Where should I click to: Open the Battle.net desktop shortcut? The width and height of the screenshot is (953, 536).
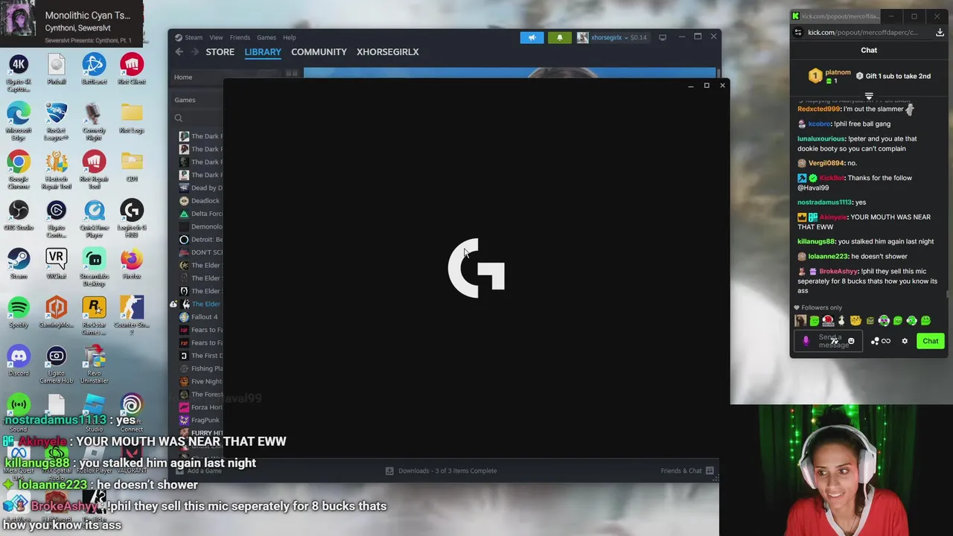(94, 69)
